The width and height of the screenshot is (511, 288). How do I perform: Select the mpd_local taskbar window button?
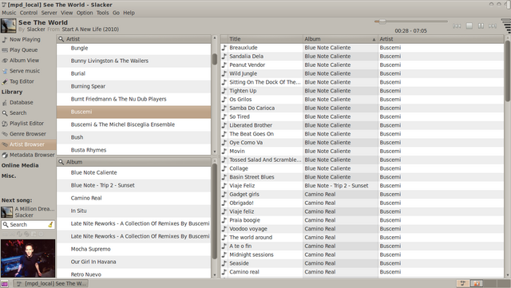click(51, 284)
